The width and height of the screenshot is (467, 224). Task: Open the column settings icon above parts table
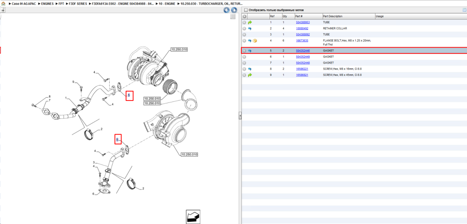[x=464, y=10]
